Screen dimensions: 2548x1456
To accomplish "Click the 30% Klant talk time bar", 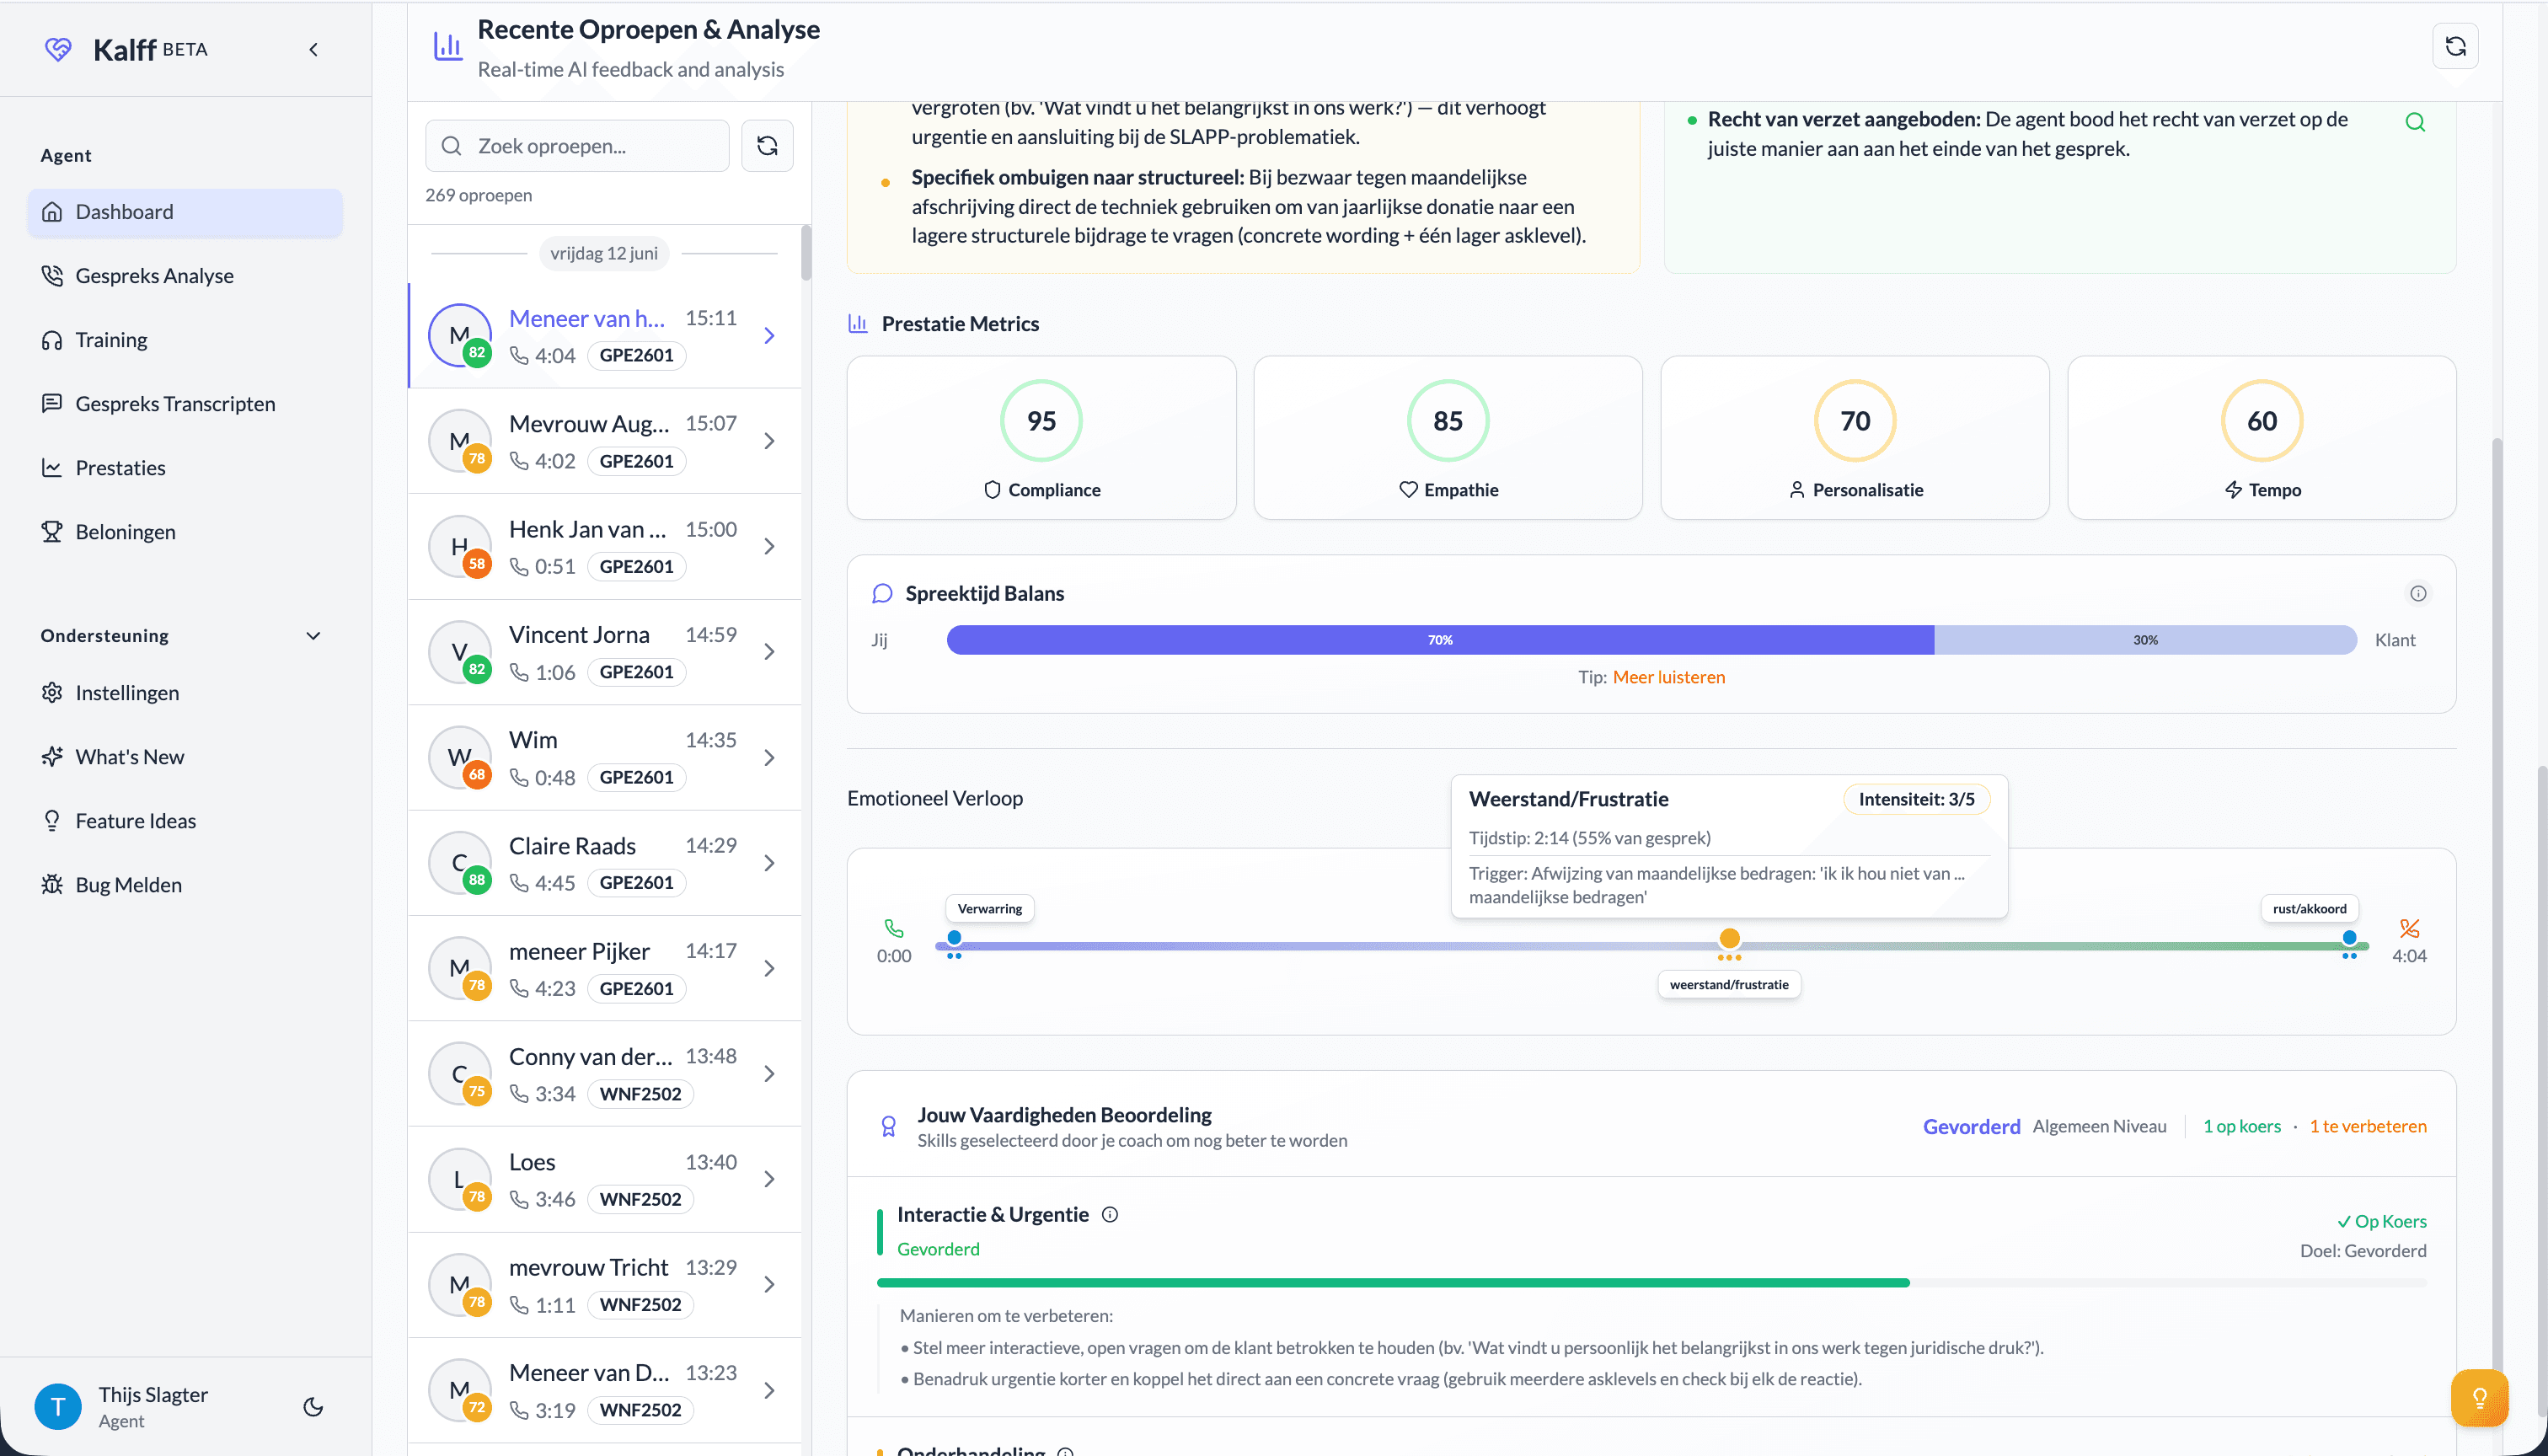I will (x=2145, y=640).
